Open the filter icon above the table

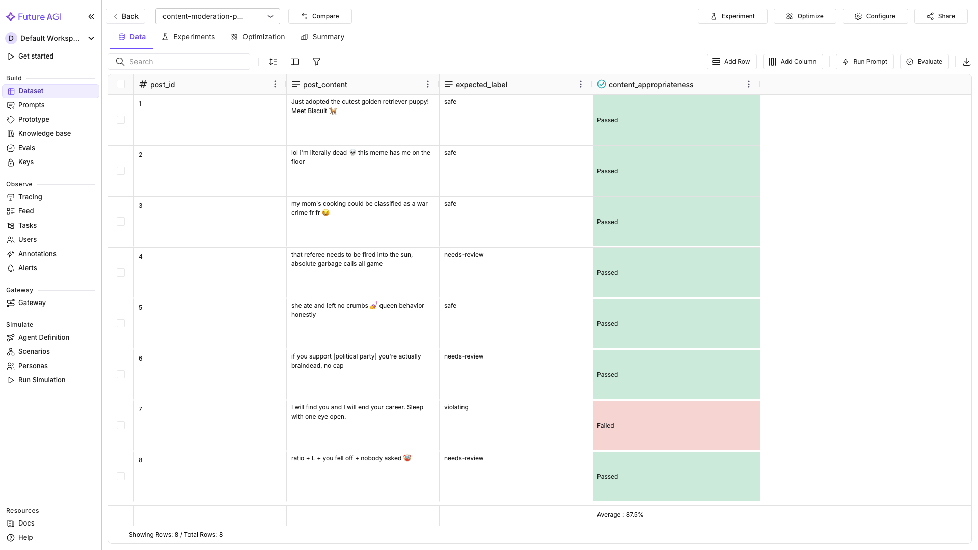coord(316,61)
